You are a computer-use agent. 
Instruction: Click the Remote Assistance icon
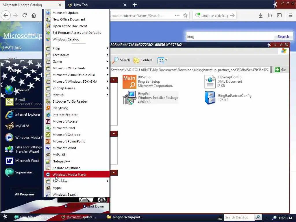[x=48, y=168]
